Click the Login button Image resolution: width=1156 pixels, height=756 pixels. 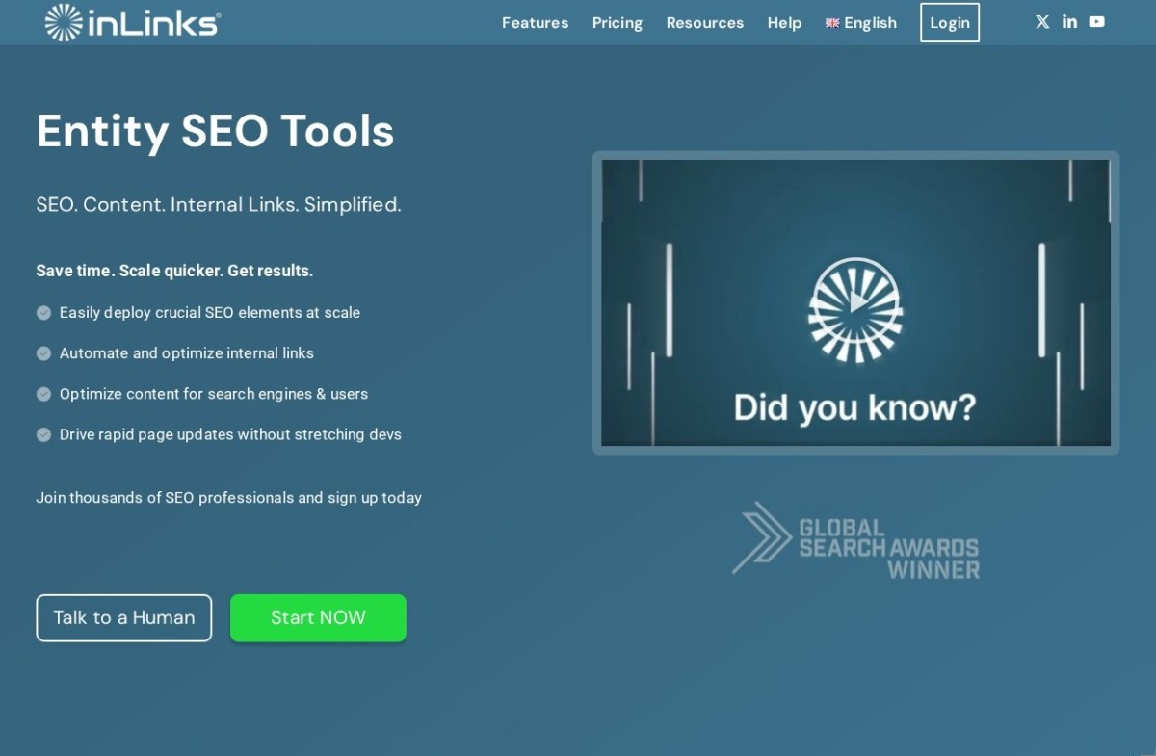tap(950, 23)
